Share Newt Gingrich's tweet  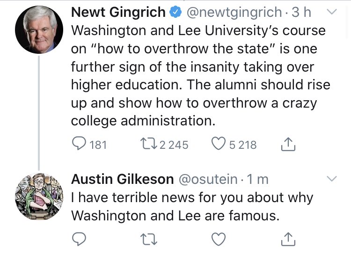coord(288,144)
